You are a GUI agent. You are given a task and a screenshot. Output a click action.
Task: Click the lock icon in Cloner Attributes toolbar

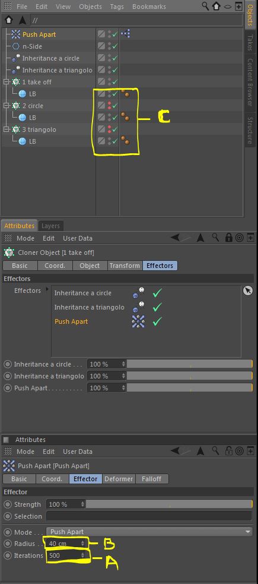click(x=228, y=238)
